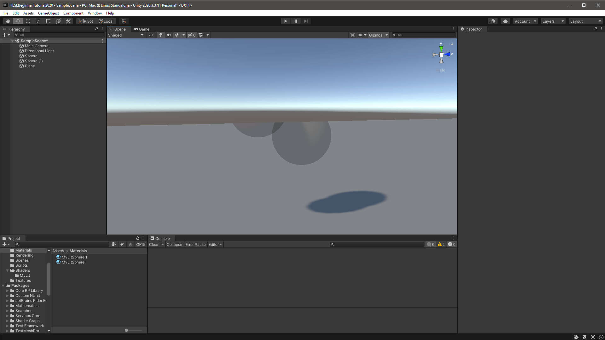Select the Rotate tool

point(28,21)
